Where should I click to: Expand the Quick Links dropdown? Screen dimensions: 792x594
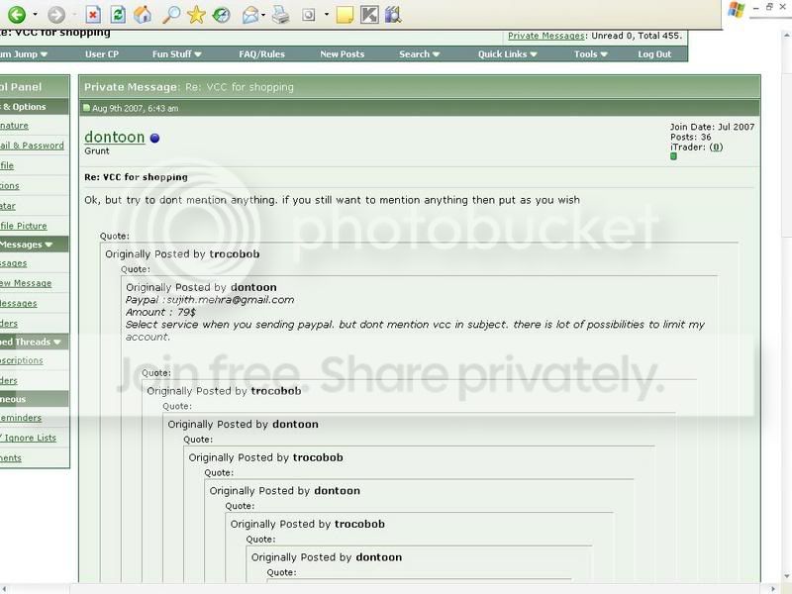(508, 54)
